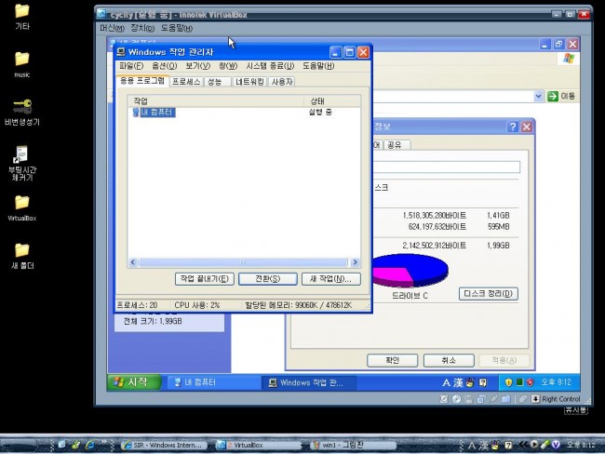Open VirtualBox 머신(M) menu
The height and width of the screenshot is (454, 605).
[112, 28]
